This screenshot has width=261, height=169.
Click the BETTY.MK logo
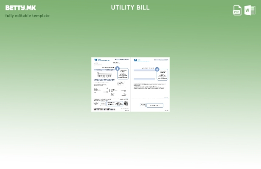(20, 8)
